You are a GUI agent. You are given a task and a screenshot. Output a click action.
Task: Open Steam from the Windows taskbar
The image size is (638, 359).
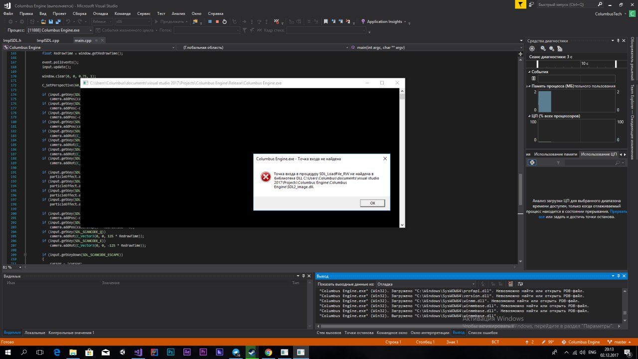[251, 352]
